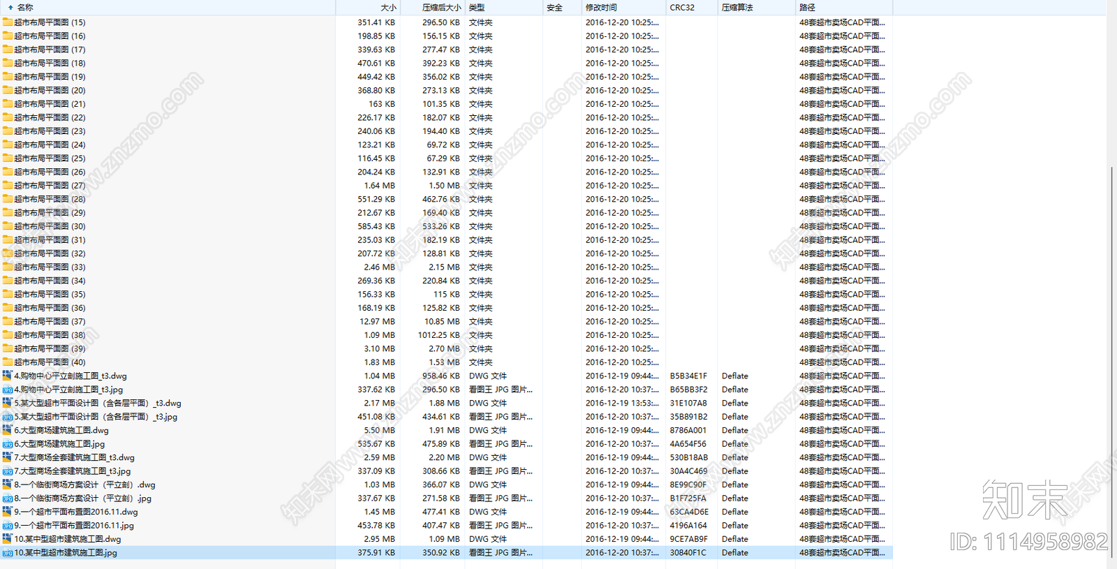Select folder name 超市布局平面图 (32)
The height and width of the screenshot is (569, 1117).
(x=50, y=253)
